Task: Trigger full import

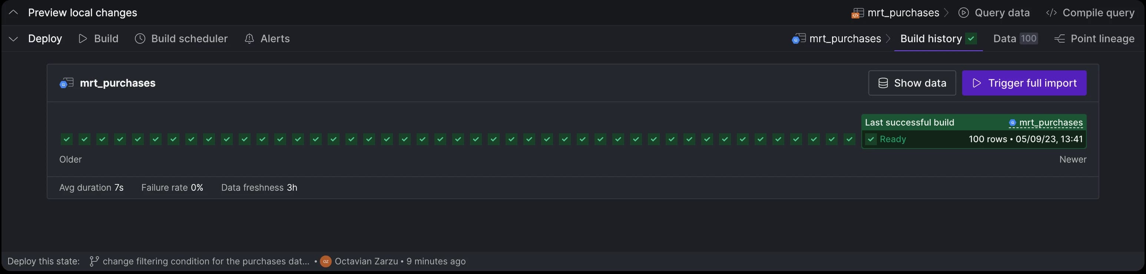Action: (x=1024, y=83)
